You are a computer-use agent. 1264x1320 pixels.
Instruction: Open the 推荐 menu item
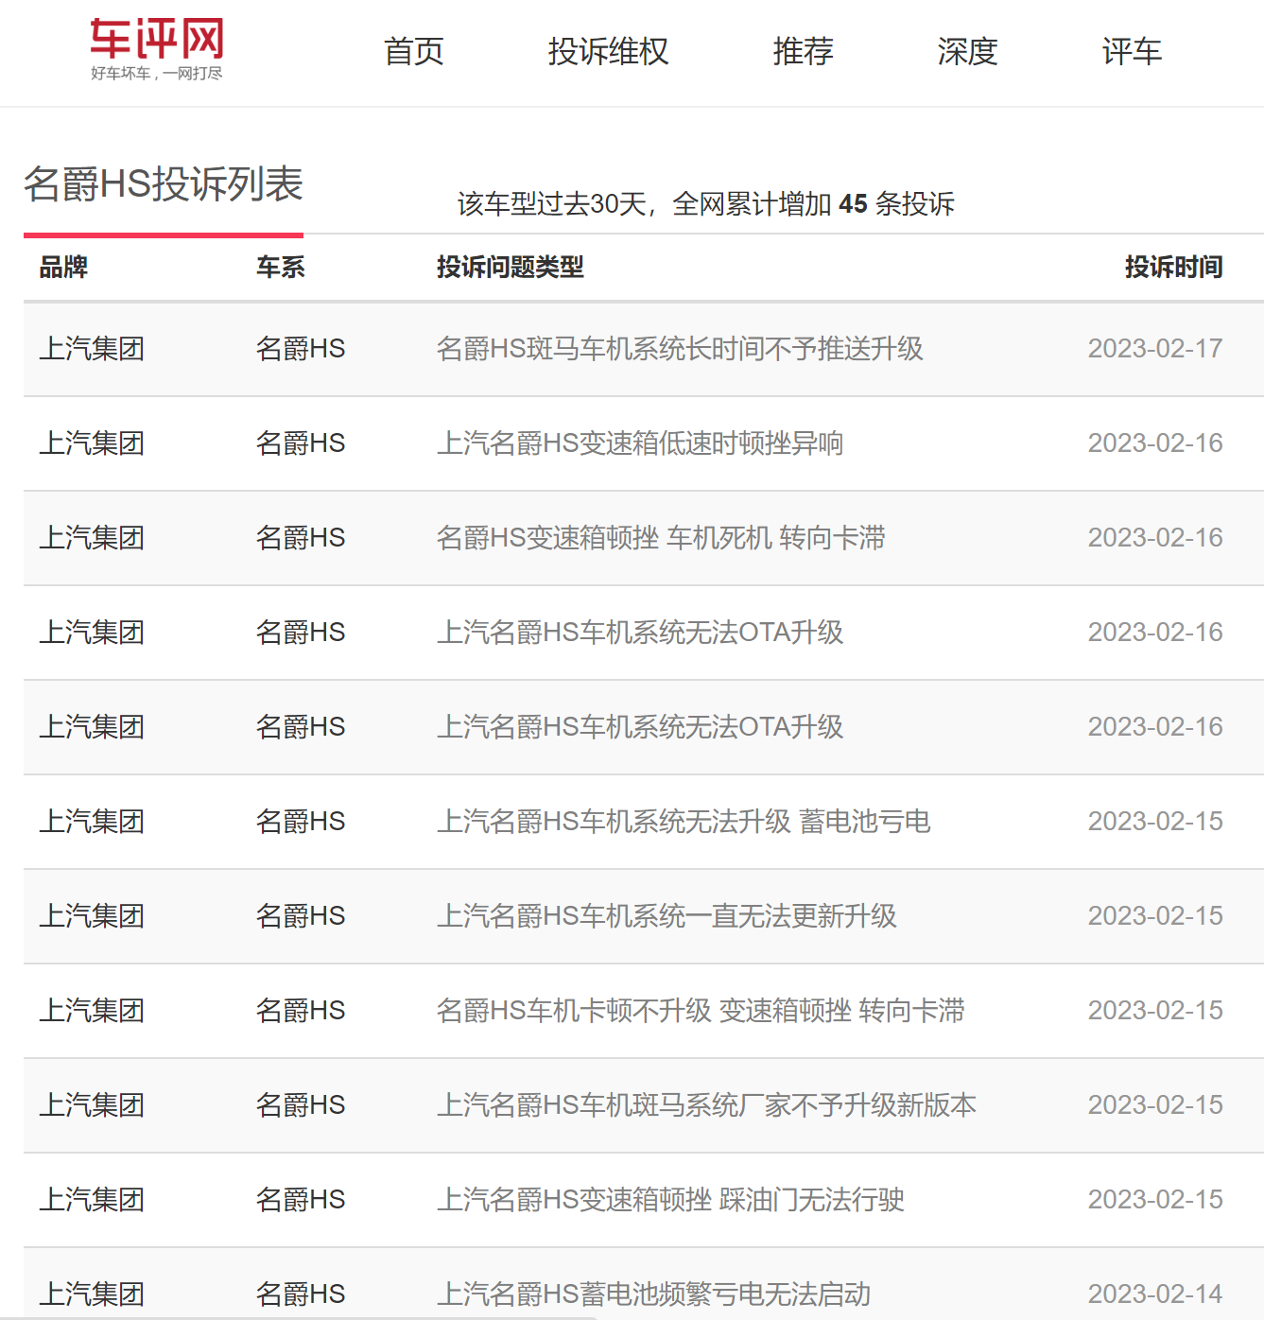[803, 51]
